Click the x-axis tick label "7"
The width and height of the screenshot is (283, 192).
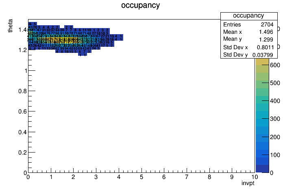coord(187,177)
